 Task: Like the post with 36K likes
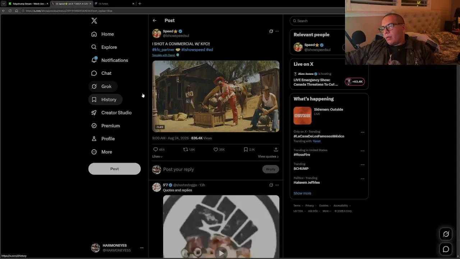click(x=219, y=149)
